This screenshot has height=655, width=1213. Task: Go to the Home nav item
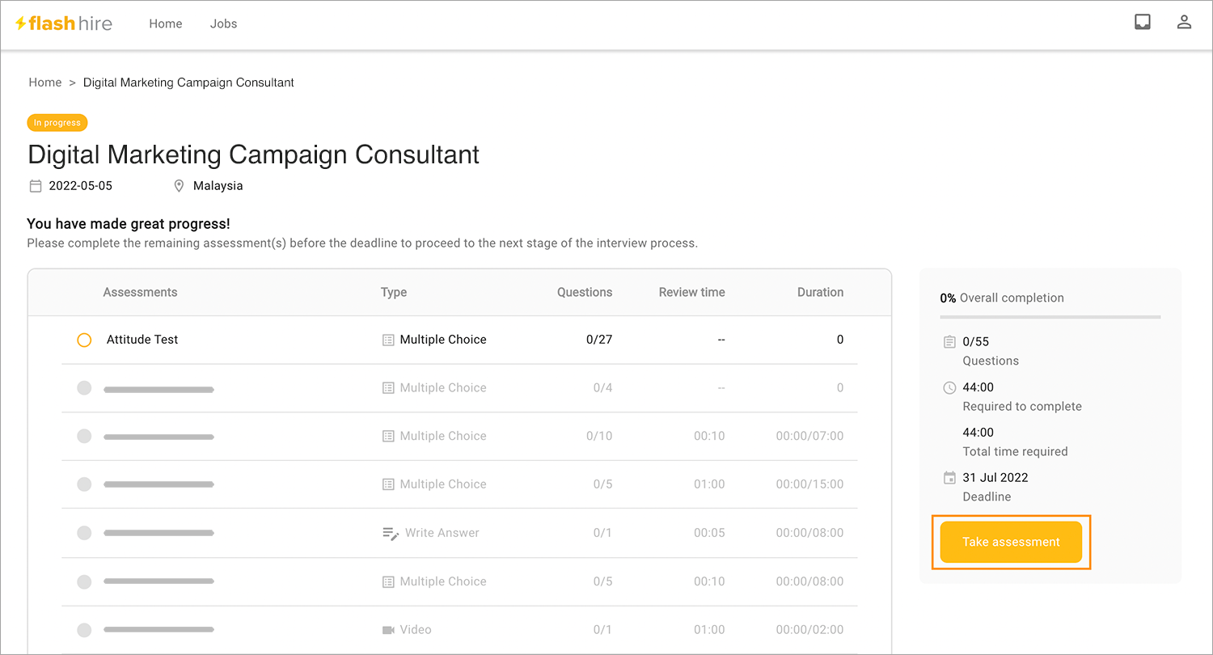166,23
